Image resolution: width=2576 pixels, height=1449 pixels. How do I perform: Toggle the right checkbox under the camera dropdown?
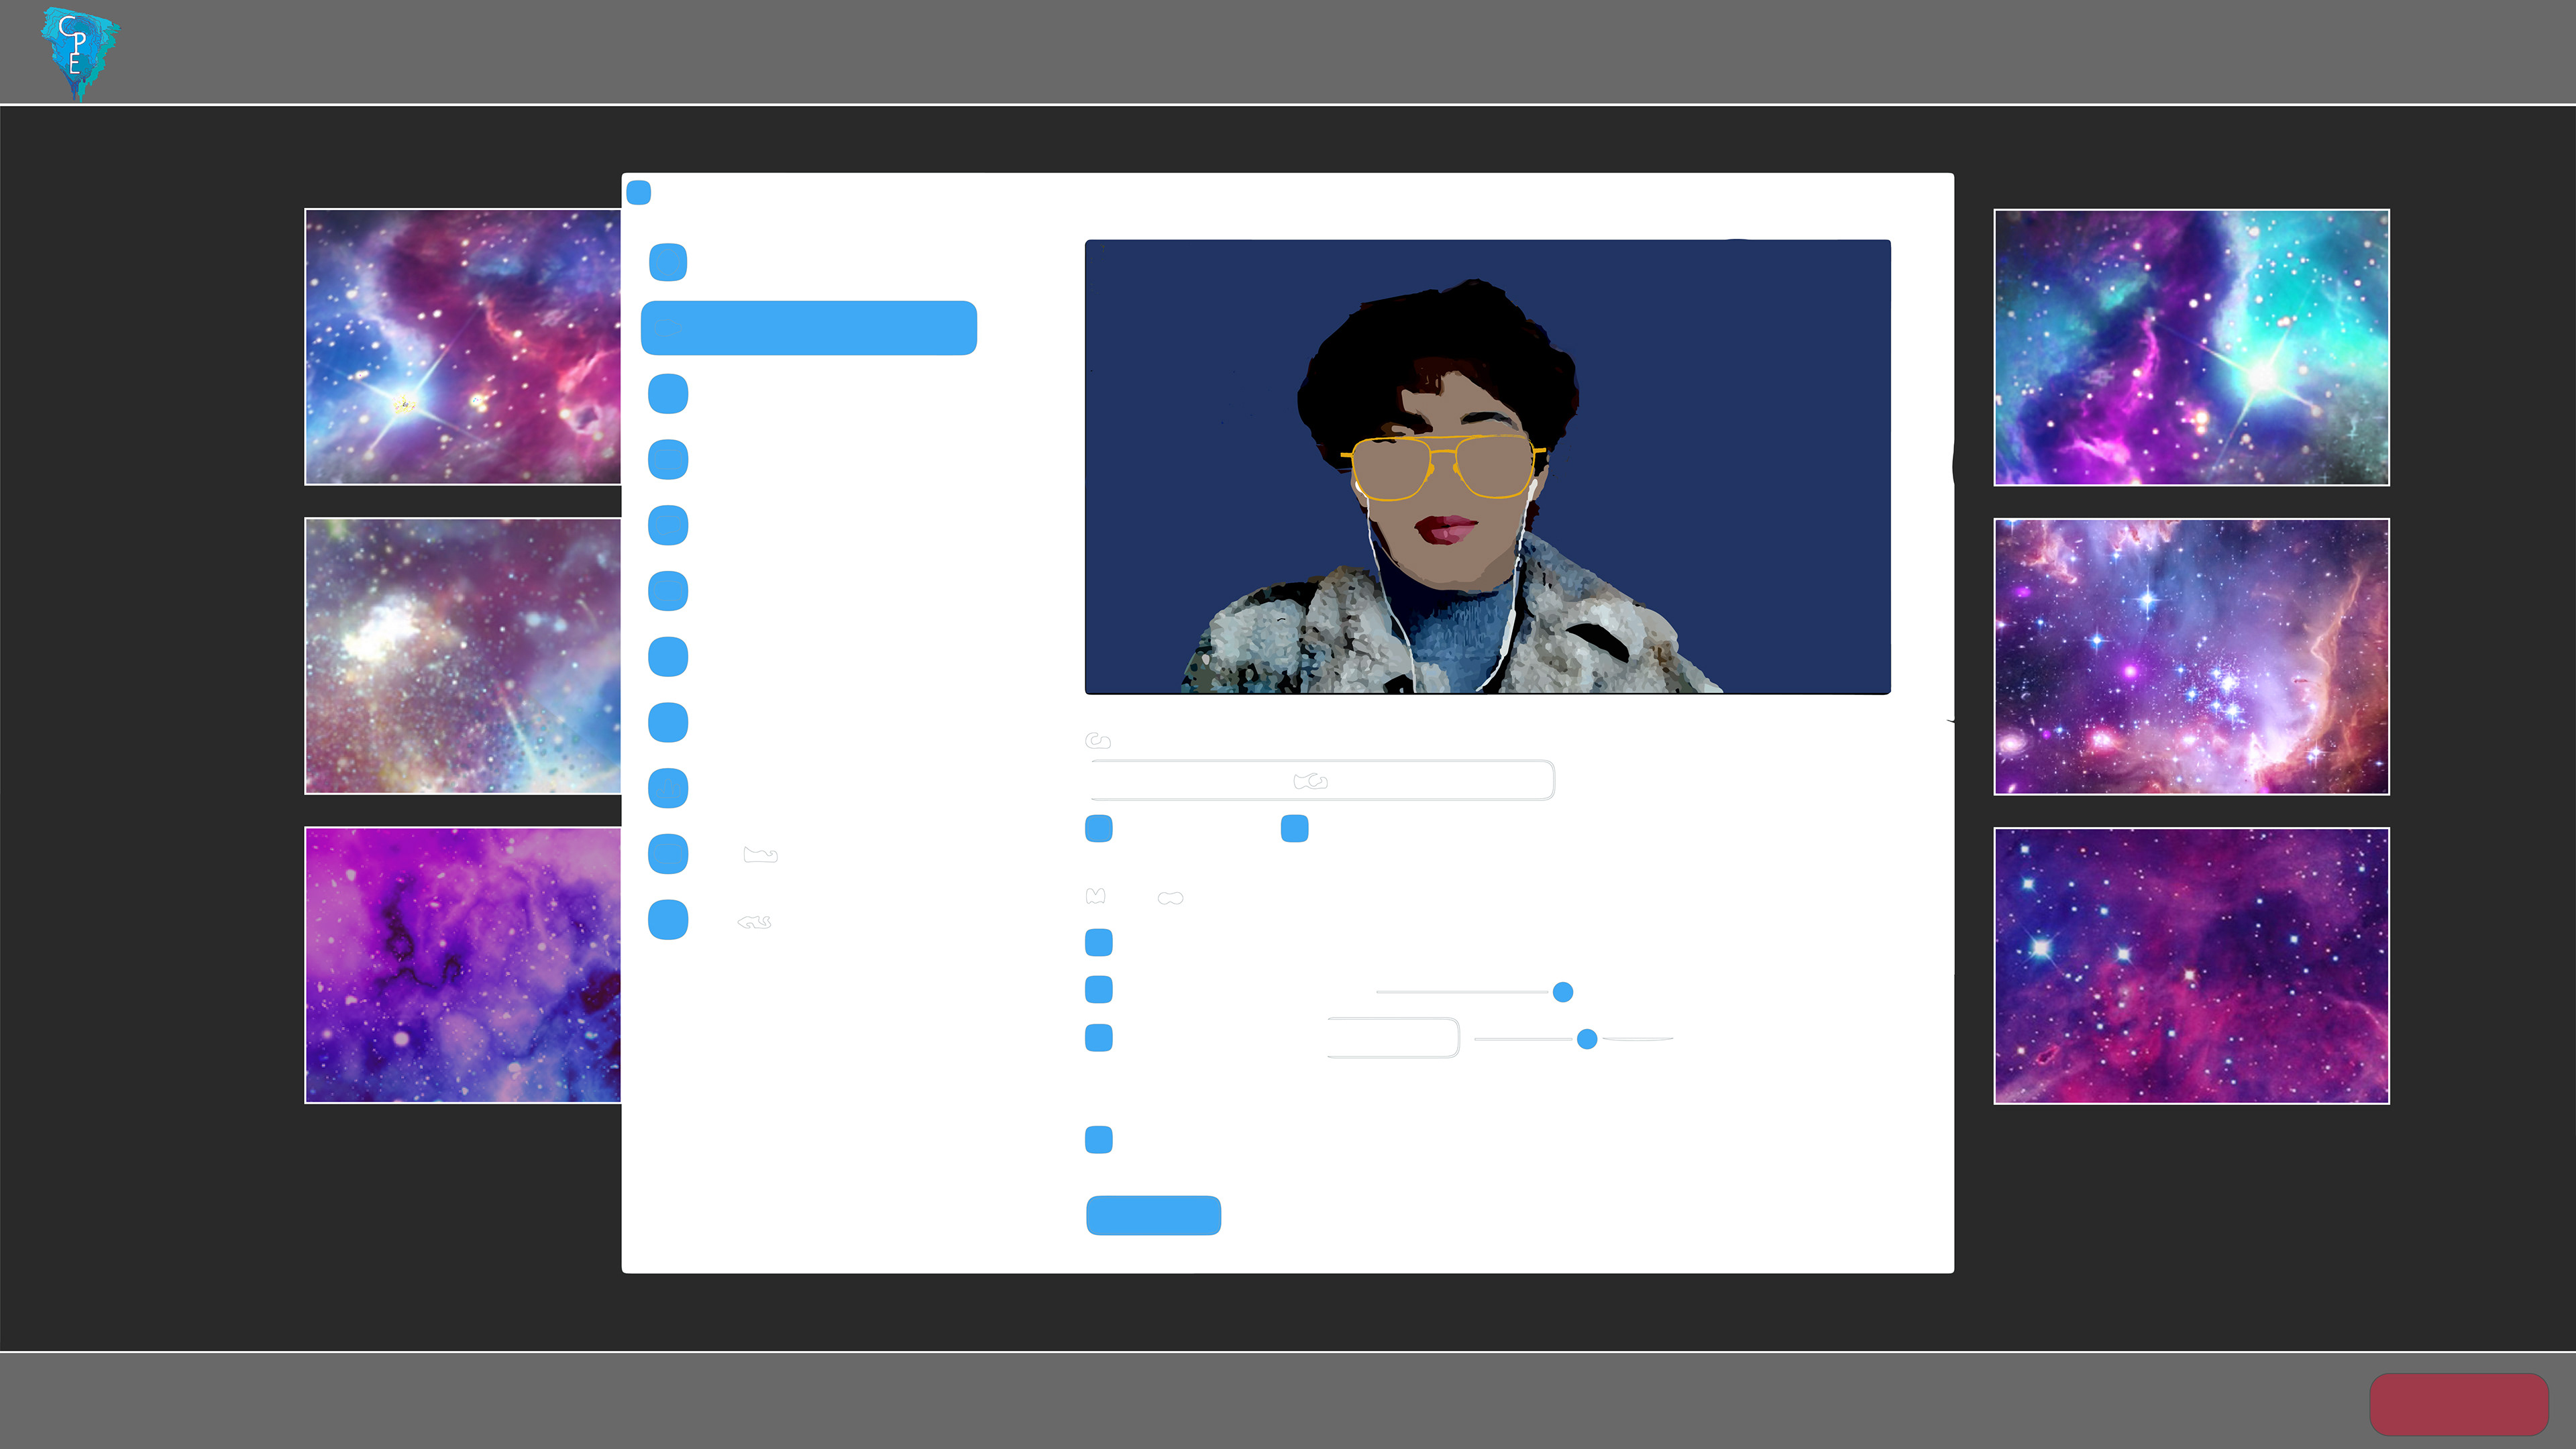[1294, 828]
